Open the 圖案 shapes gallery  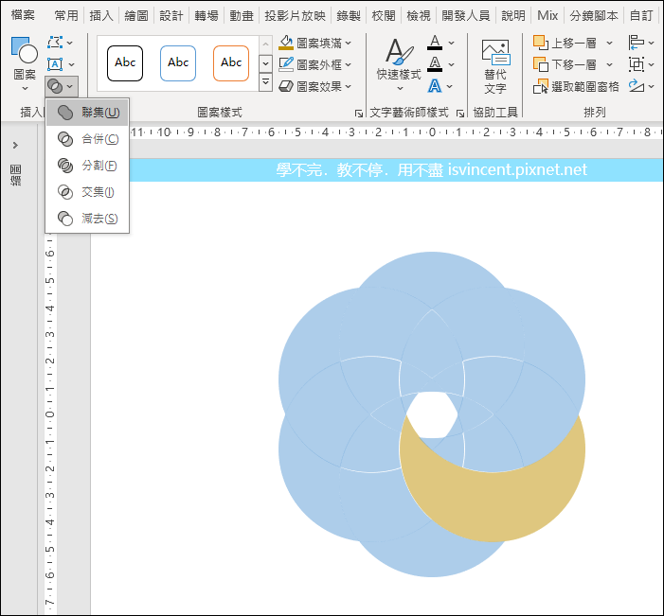pos(25,63)
